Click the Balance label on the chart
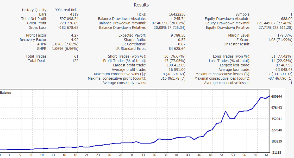The height and width of the screenshot is (158, 294). click(6, 92)
